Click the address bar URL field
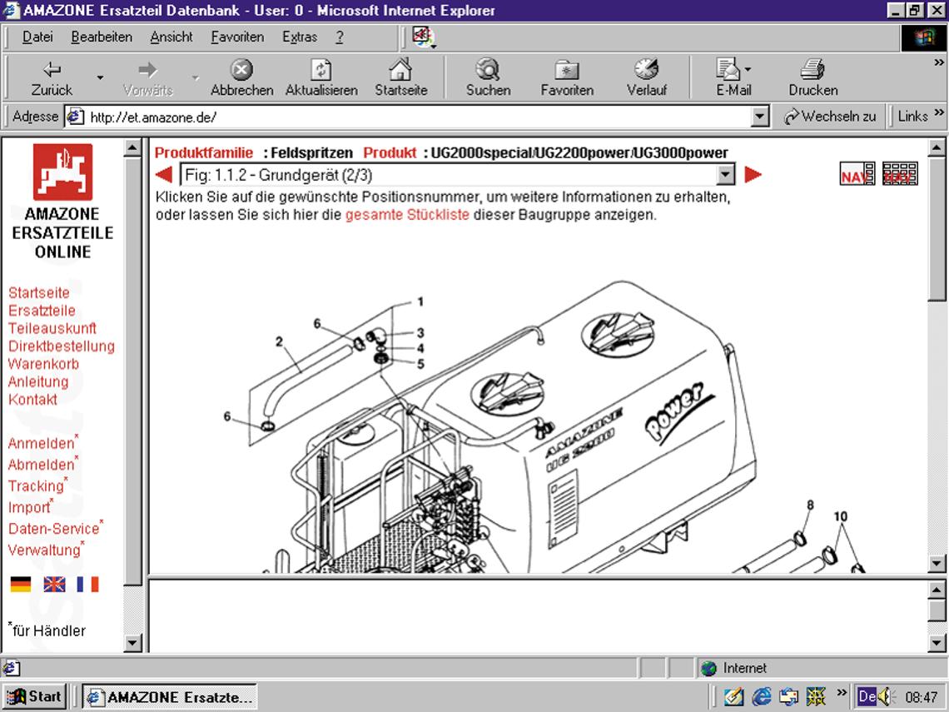Viewport: 949px width, 712px height. [418, 117]
